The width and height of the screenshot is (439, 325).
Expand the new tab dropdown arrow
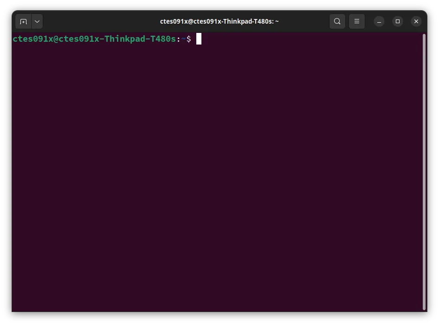click(x=37, y=21)
